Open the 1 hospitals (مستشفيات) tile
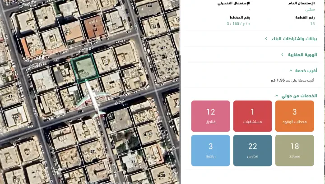 coord(252,116)
